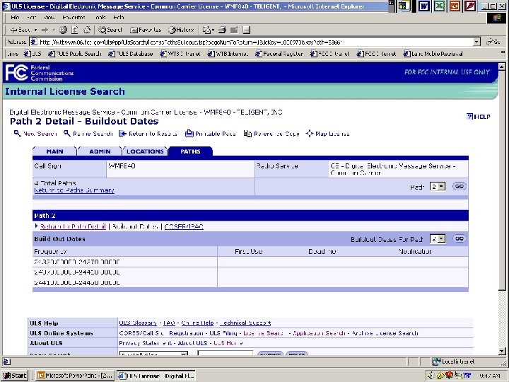509x382 pixels.
Task: Click GO next to Buildout Dates For Path
Action: [460, 239]
